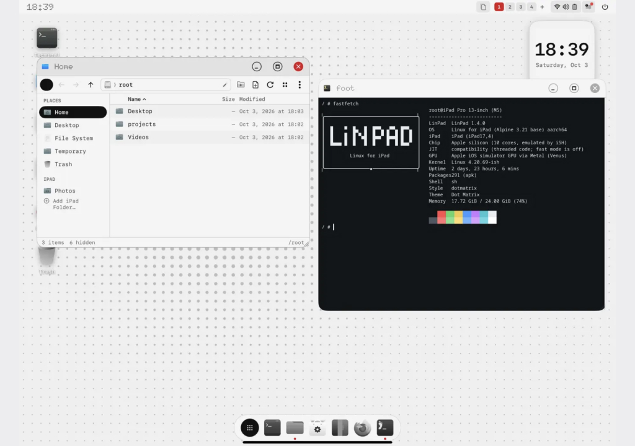Click the battery indicator in top bar
The image size is (635, 446).
pos(575,7)
